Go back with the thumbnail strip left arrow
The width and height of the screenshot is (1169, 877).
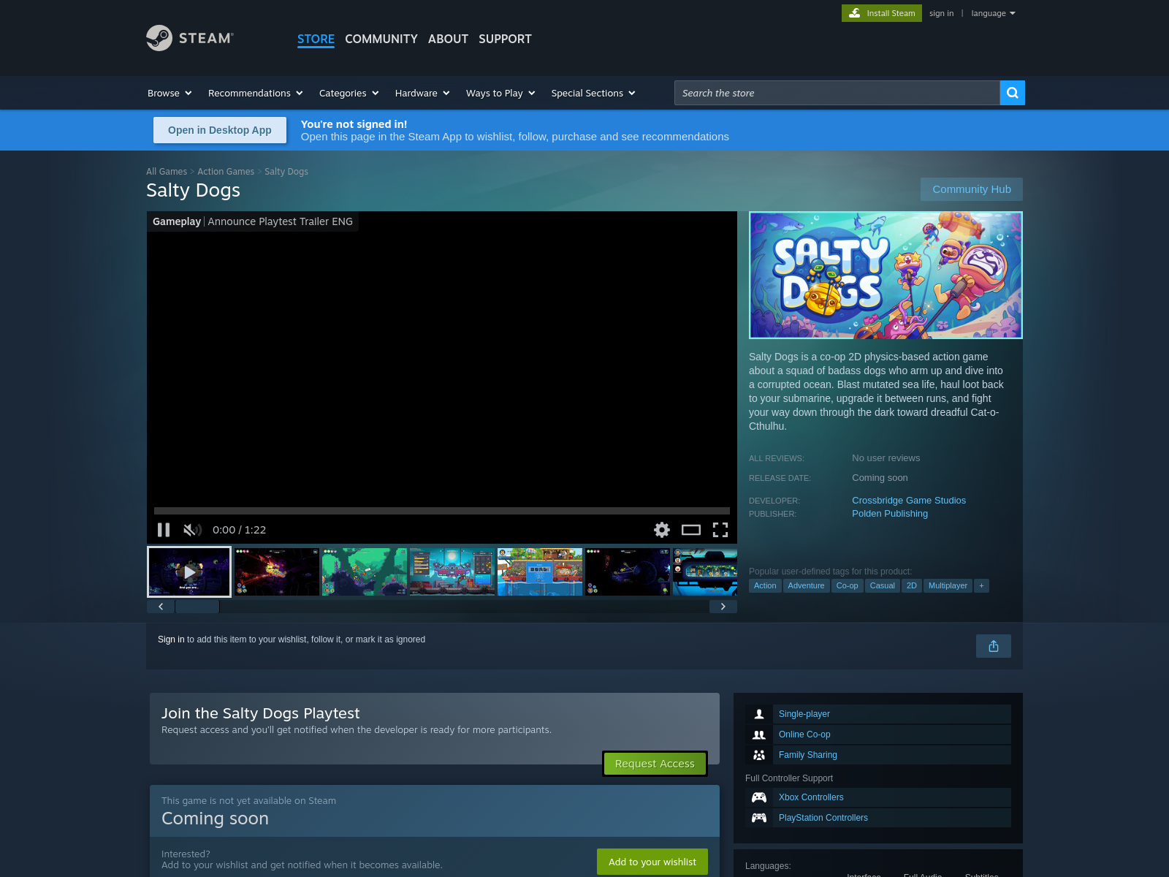[161, 607]
